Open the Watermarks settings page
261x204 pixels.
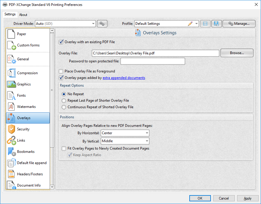(28, 107)
